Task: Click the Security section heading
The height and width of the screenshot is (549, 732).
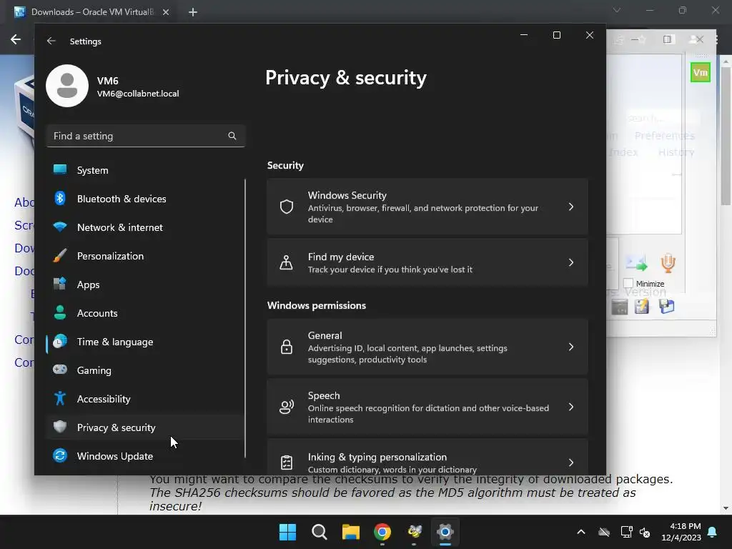Action: click(285, 166)
